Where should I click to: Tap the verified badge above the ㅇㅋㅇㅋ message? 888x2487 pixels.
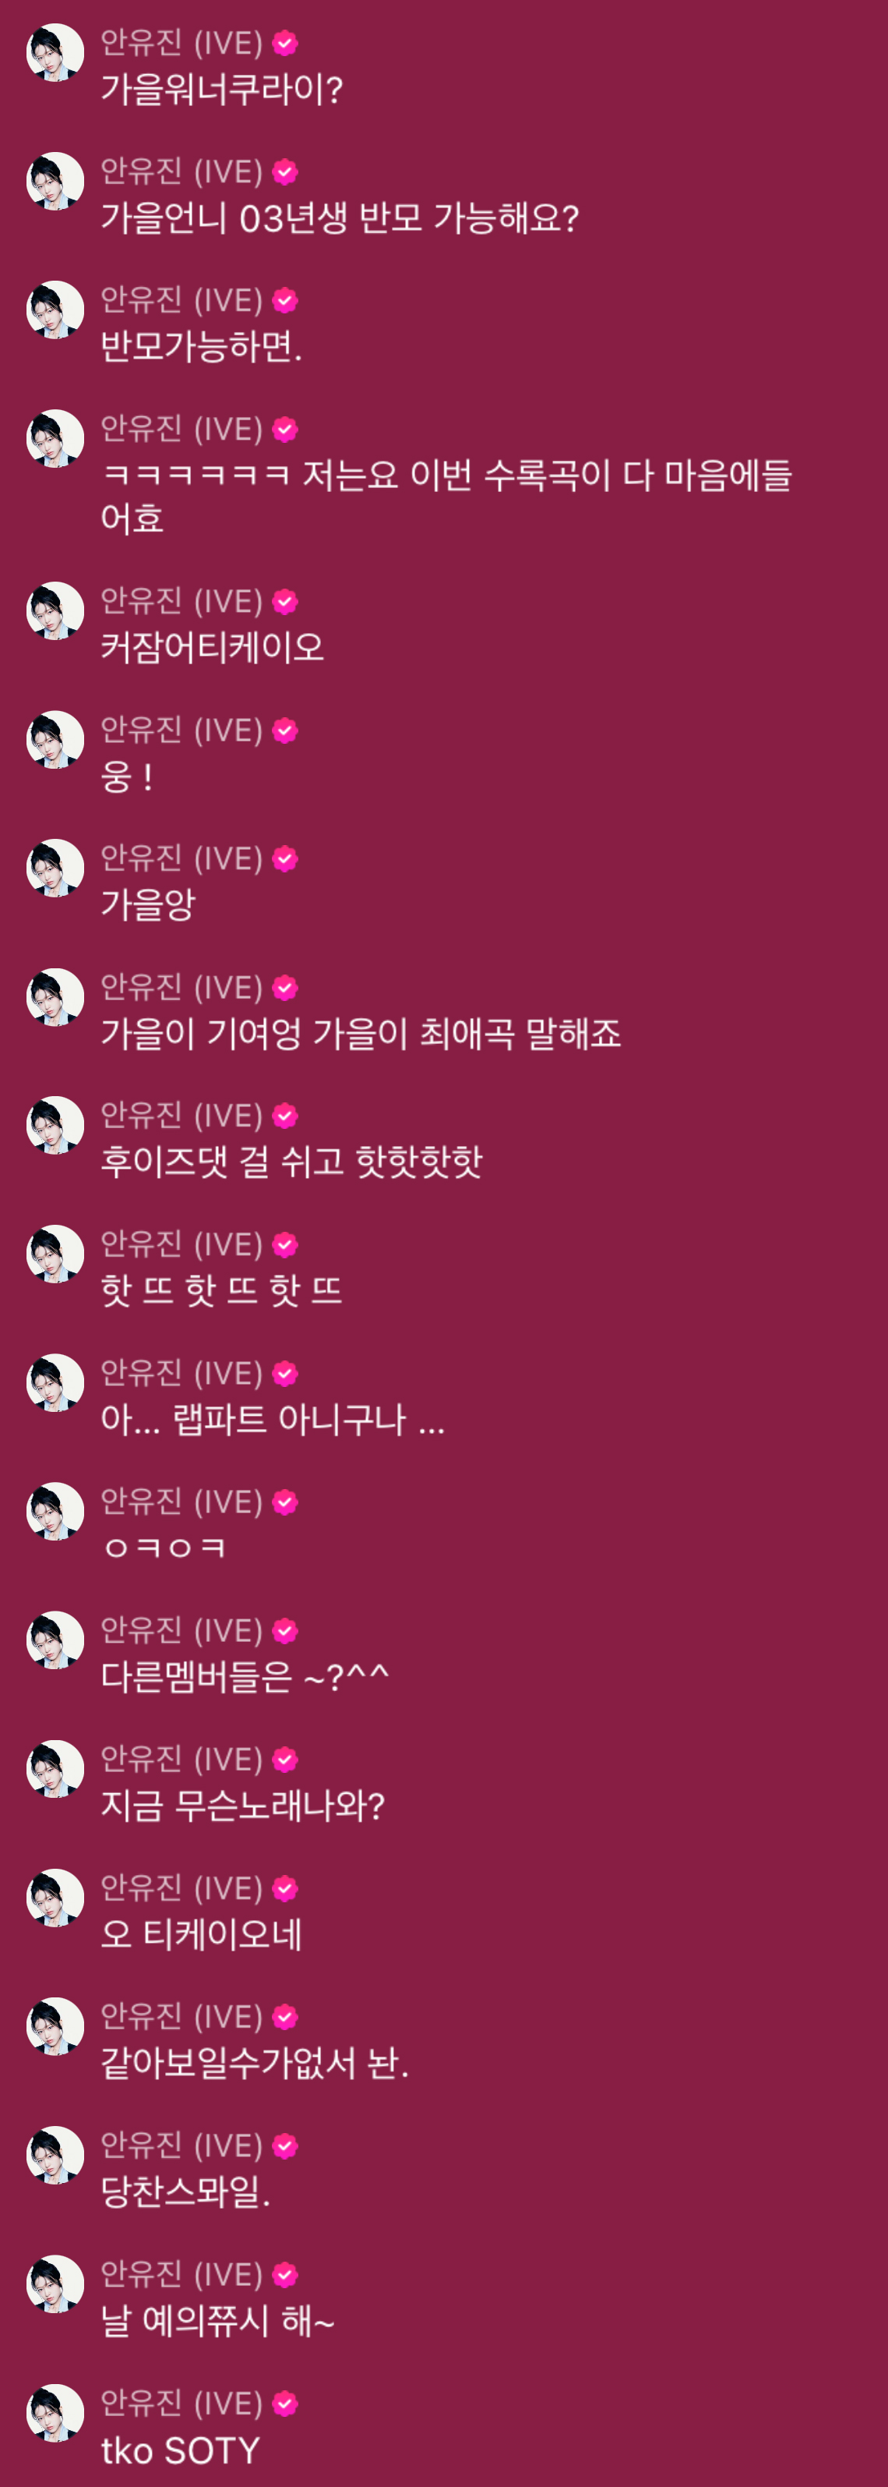tap(285, 1502)
